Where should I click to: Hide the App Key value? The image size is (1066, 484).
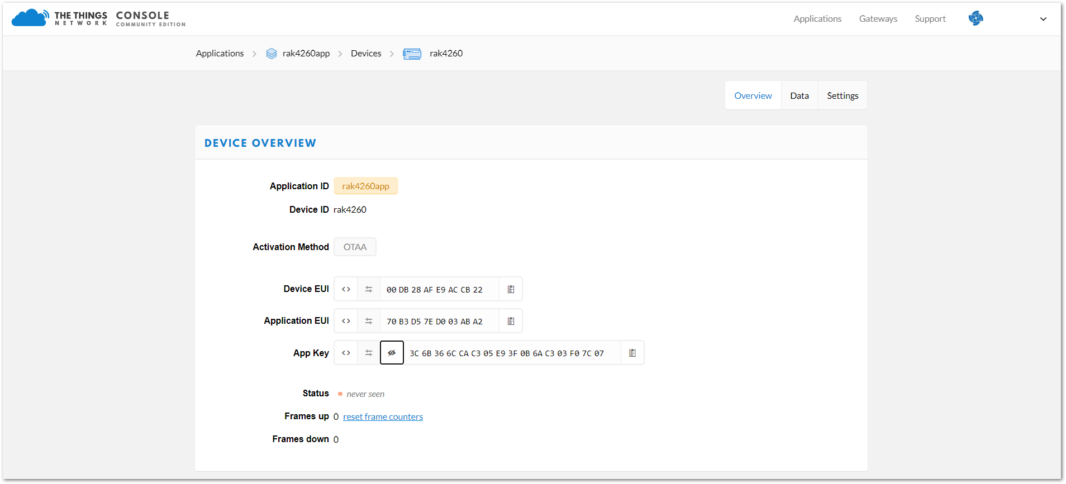coord(392,353)
